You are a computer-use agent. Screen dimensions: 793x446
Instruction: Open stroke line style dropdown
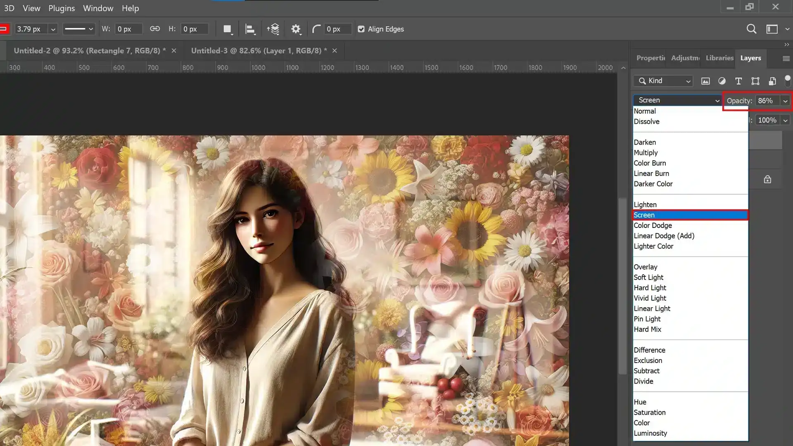coord(79,29)
